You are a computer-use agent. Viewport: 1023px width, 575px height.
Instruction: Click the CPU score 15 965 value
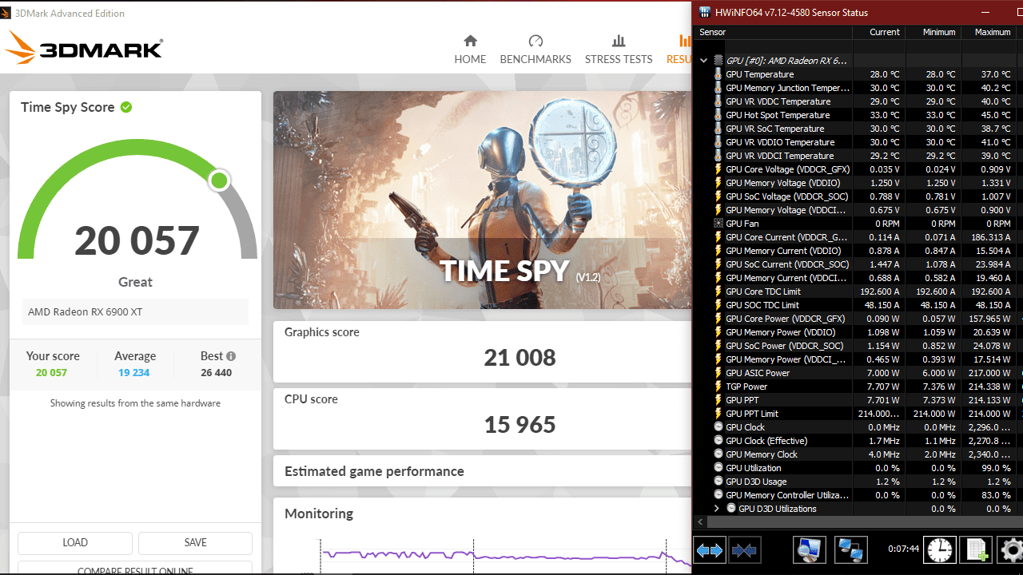tap(519, 425)
